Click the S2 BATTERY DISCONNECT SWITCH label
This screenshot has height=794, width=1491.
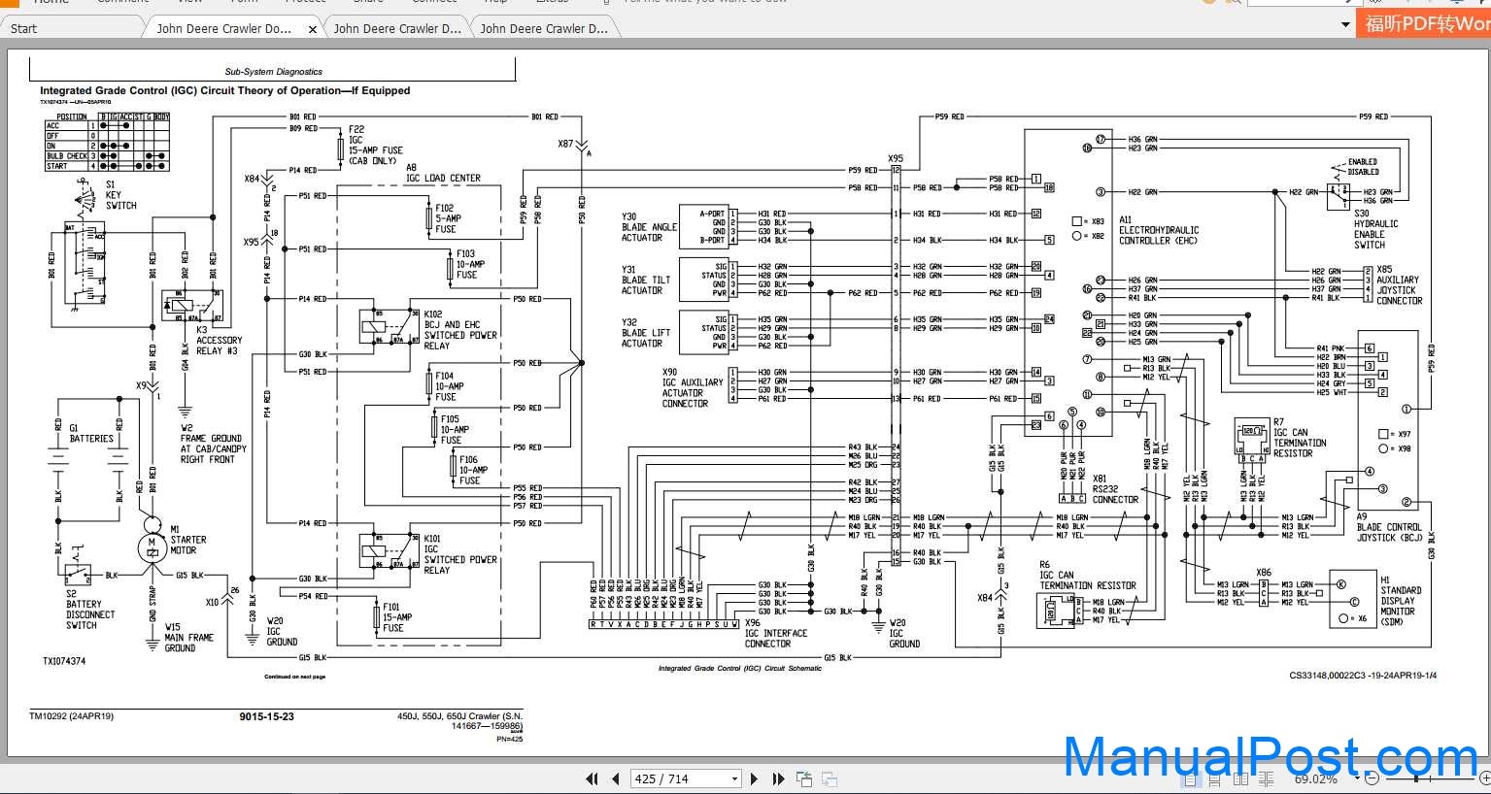pyautogui.click(x=89, y=610)
